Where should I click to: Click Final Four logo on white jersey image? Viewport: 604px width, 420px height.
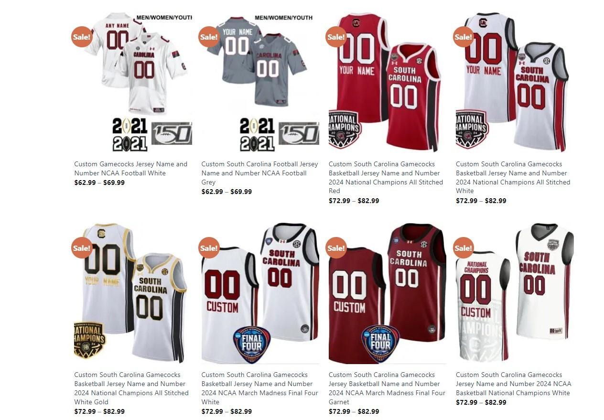click(x=251, y=344)
